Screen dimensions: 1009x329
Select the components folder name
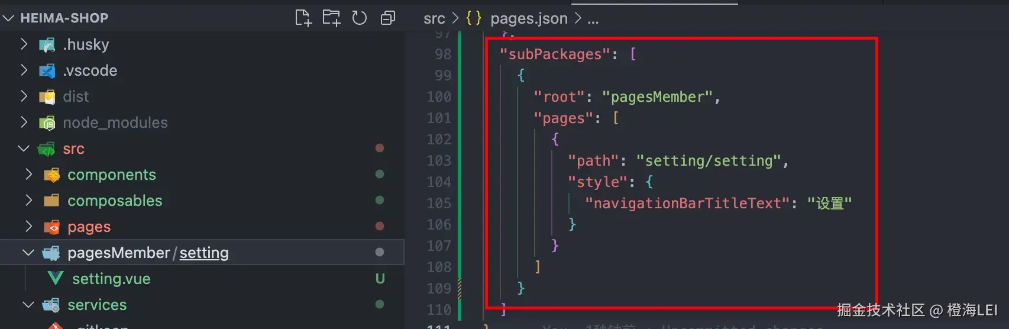112,175
